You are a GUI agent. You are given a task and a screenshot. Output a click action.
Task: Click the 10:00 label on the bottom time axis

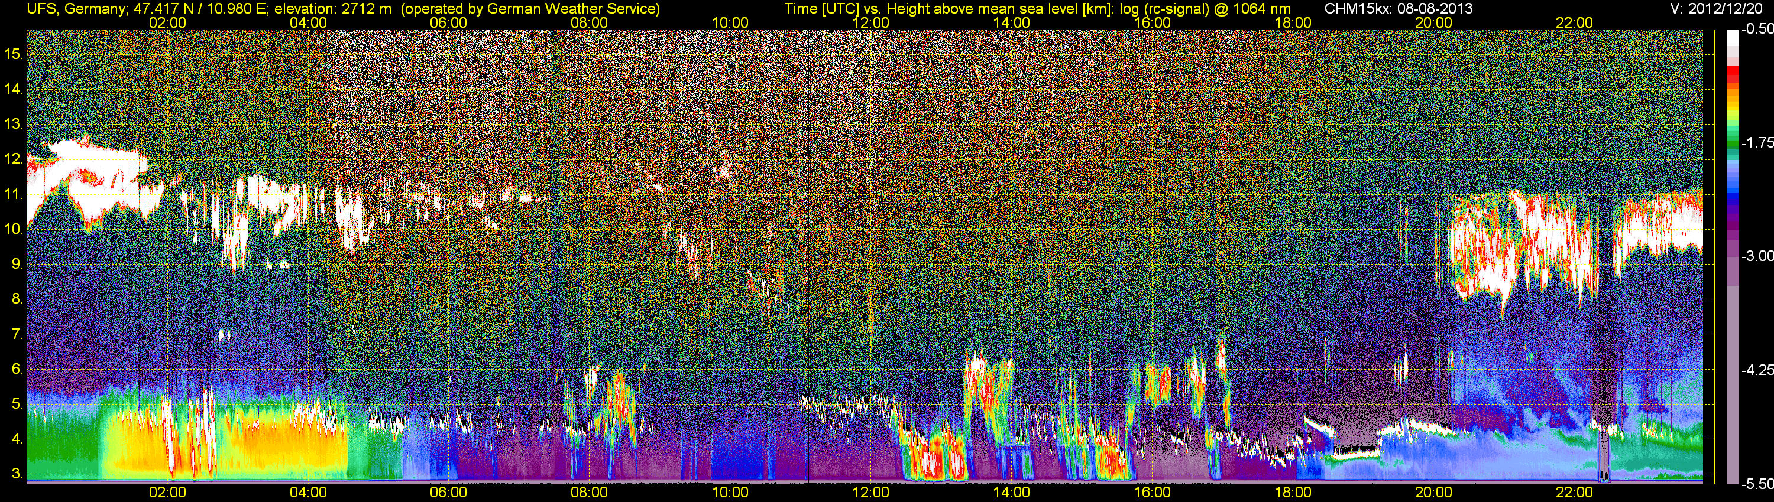click(730, 493)
